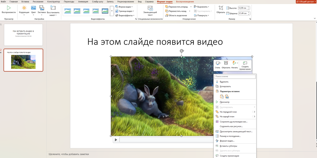
Task: Open the Выровнять dropdown
Action: 201,7
